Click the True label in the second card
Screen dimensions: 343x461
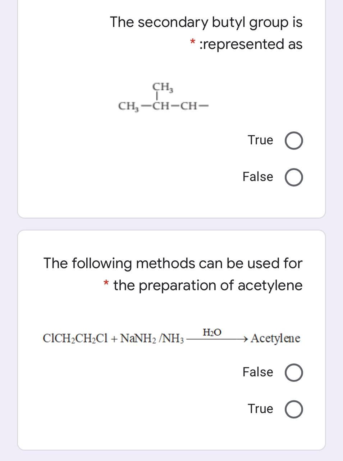(260, 409)
